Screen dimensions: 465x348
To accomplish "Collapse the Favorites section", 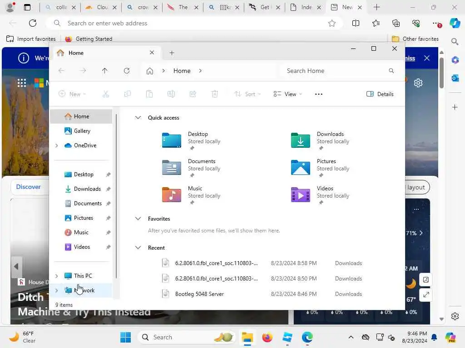I will point(138,219).
